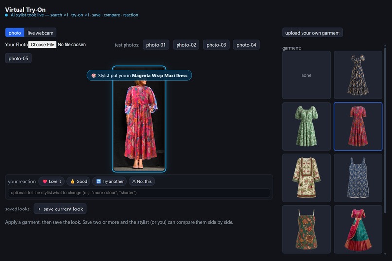Select the navy paisley sleeveless dress
Viewport: 392px width, 261px height.
click(358, 178)
